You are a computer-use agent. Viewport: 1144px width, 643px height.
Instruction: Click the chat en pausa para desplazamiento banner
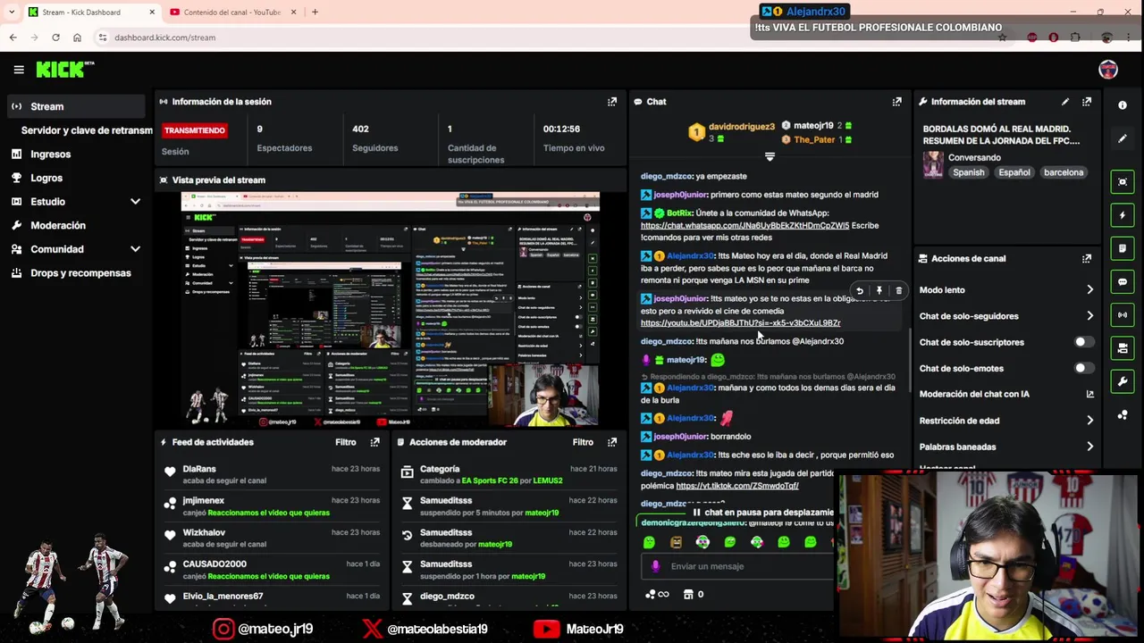point(762,513)
